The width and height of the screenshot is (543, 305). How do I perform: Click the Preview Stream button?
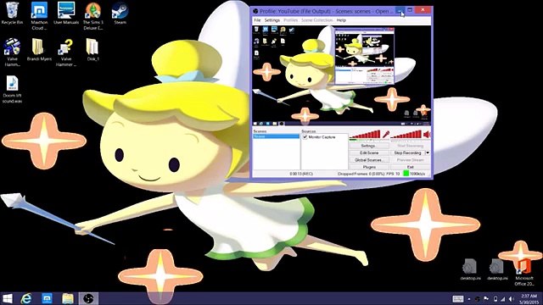coord(411,160)
